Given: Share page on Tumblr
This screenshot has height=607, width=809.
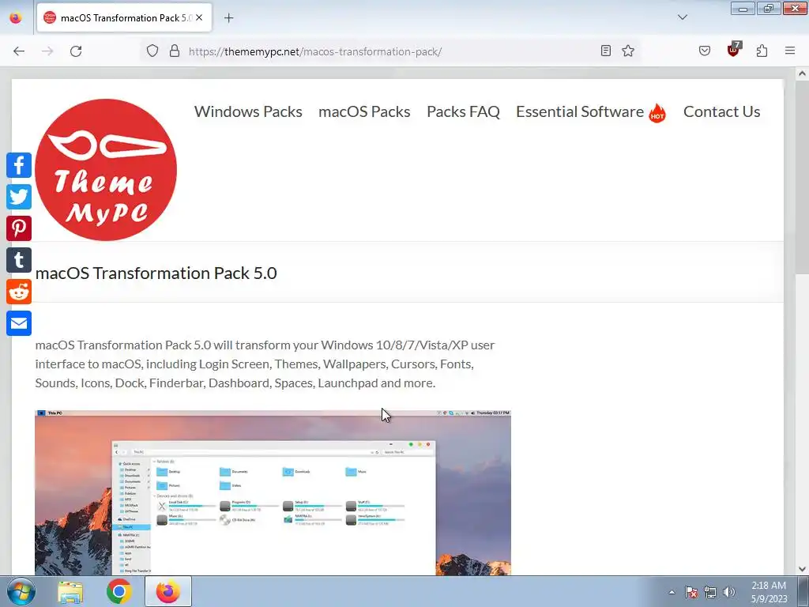Looking at the screenshot, I should click(19, 260).
